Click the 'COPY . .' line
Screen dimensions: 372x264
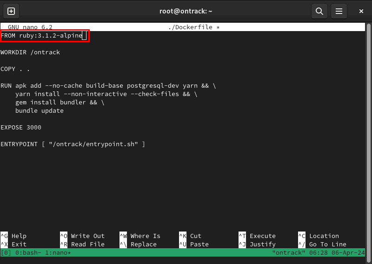pyautogui.click(x=15, y=69)
